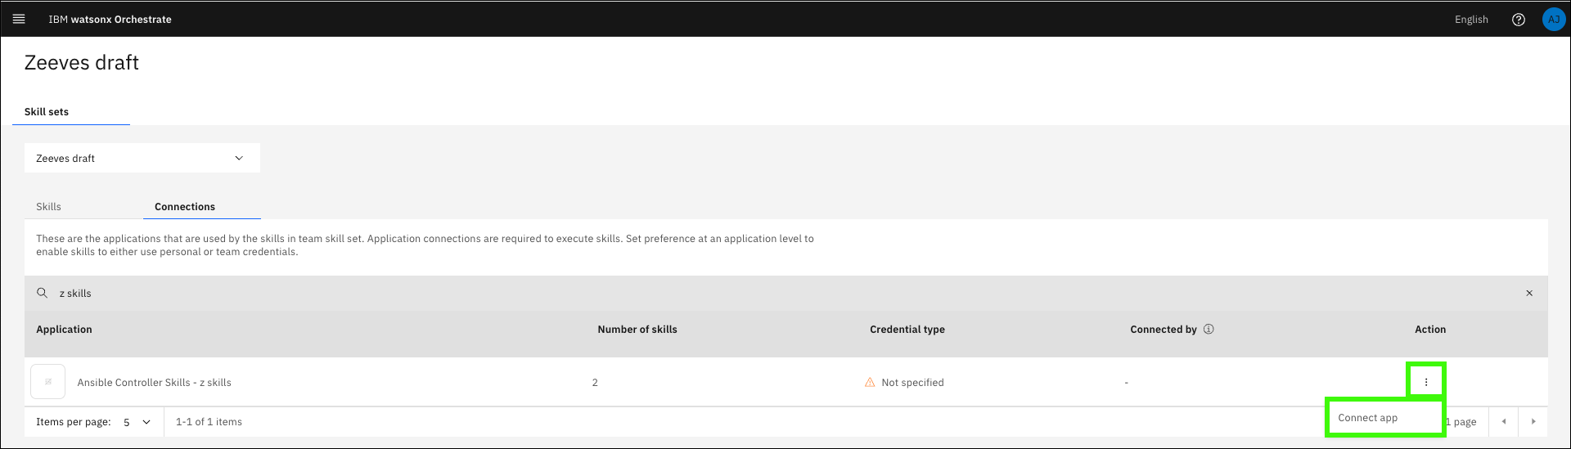Click the search magnifier icon
The width and height of the screenshot is (1571, 449).
[x=43, y=293]
